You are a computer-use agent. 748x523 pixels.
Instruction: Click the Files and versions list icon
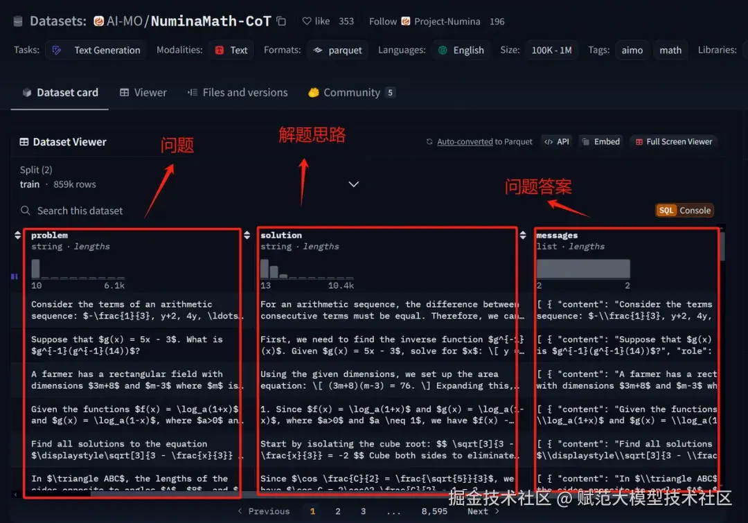(193, 93)
